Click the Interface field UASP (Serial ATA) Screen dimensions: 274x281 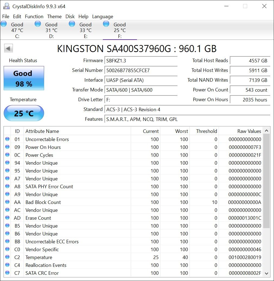click(141, 80)
